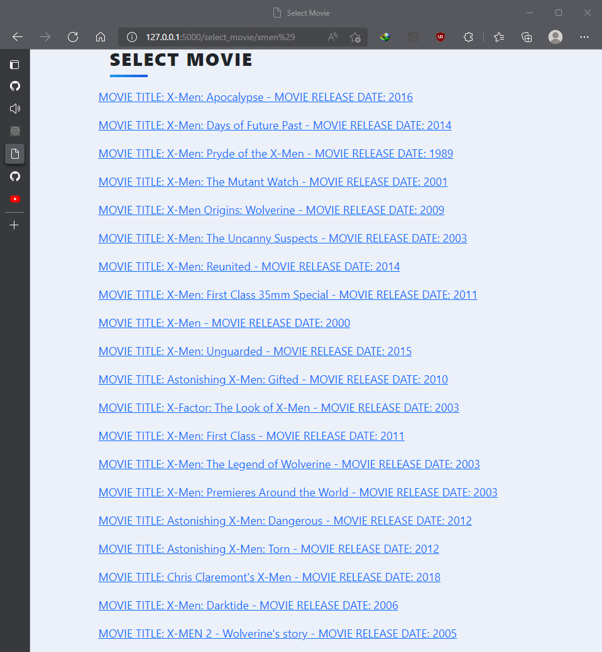Select X-Men: Apocalypse
The height and width of the screenshot is (652, 602).
pos(255,97)
